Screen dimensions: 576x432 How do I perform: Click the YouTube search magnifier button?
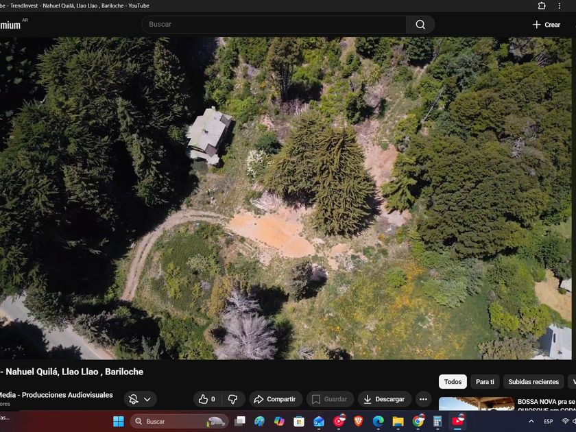420,25
